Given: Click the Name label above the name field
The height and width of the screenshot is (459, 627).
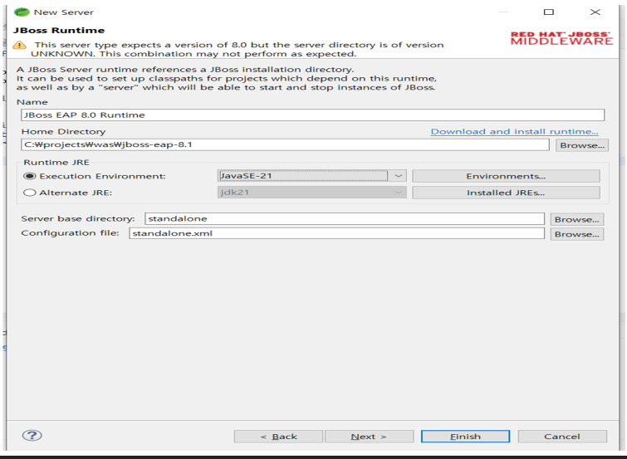Looking at the screenshot, I should (x=32, y=102).
